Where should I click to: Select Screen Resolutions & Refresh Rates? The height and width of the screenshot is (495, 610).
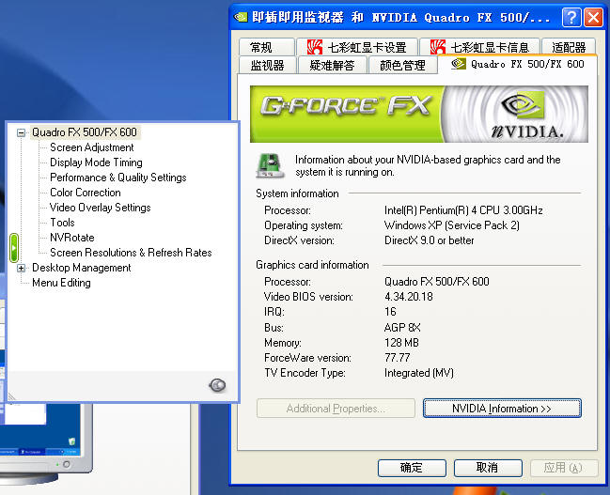point(131,253)
